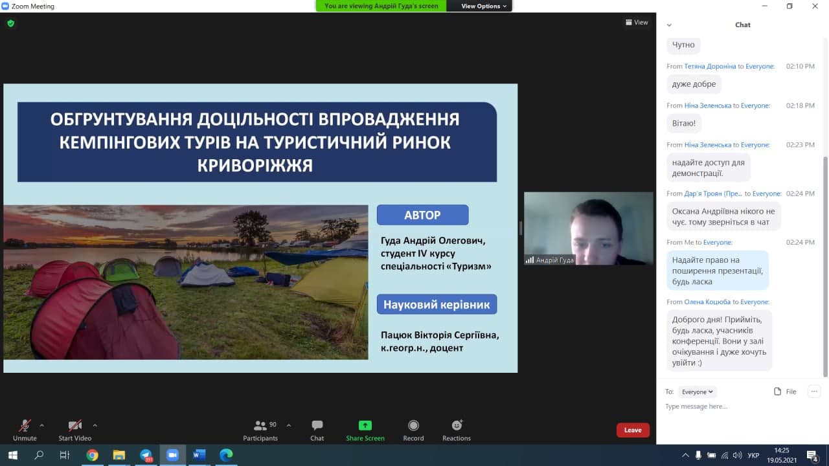
Task: Click battery tray icon
Action: [x=711, y=456]
